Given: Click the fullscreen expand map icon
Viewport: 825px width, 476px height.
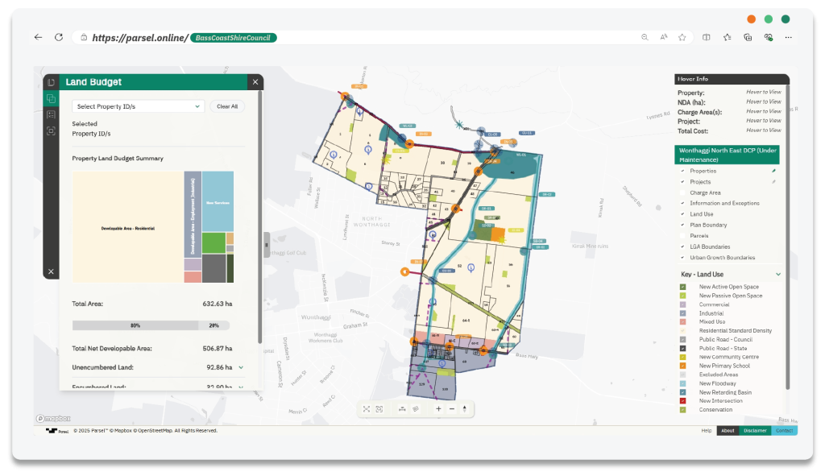Looking at the screenshot, I should tap(367, 409).
